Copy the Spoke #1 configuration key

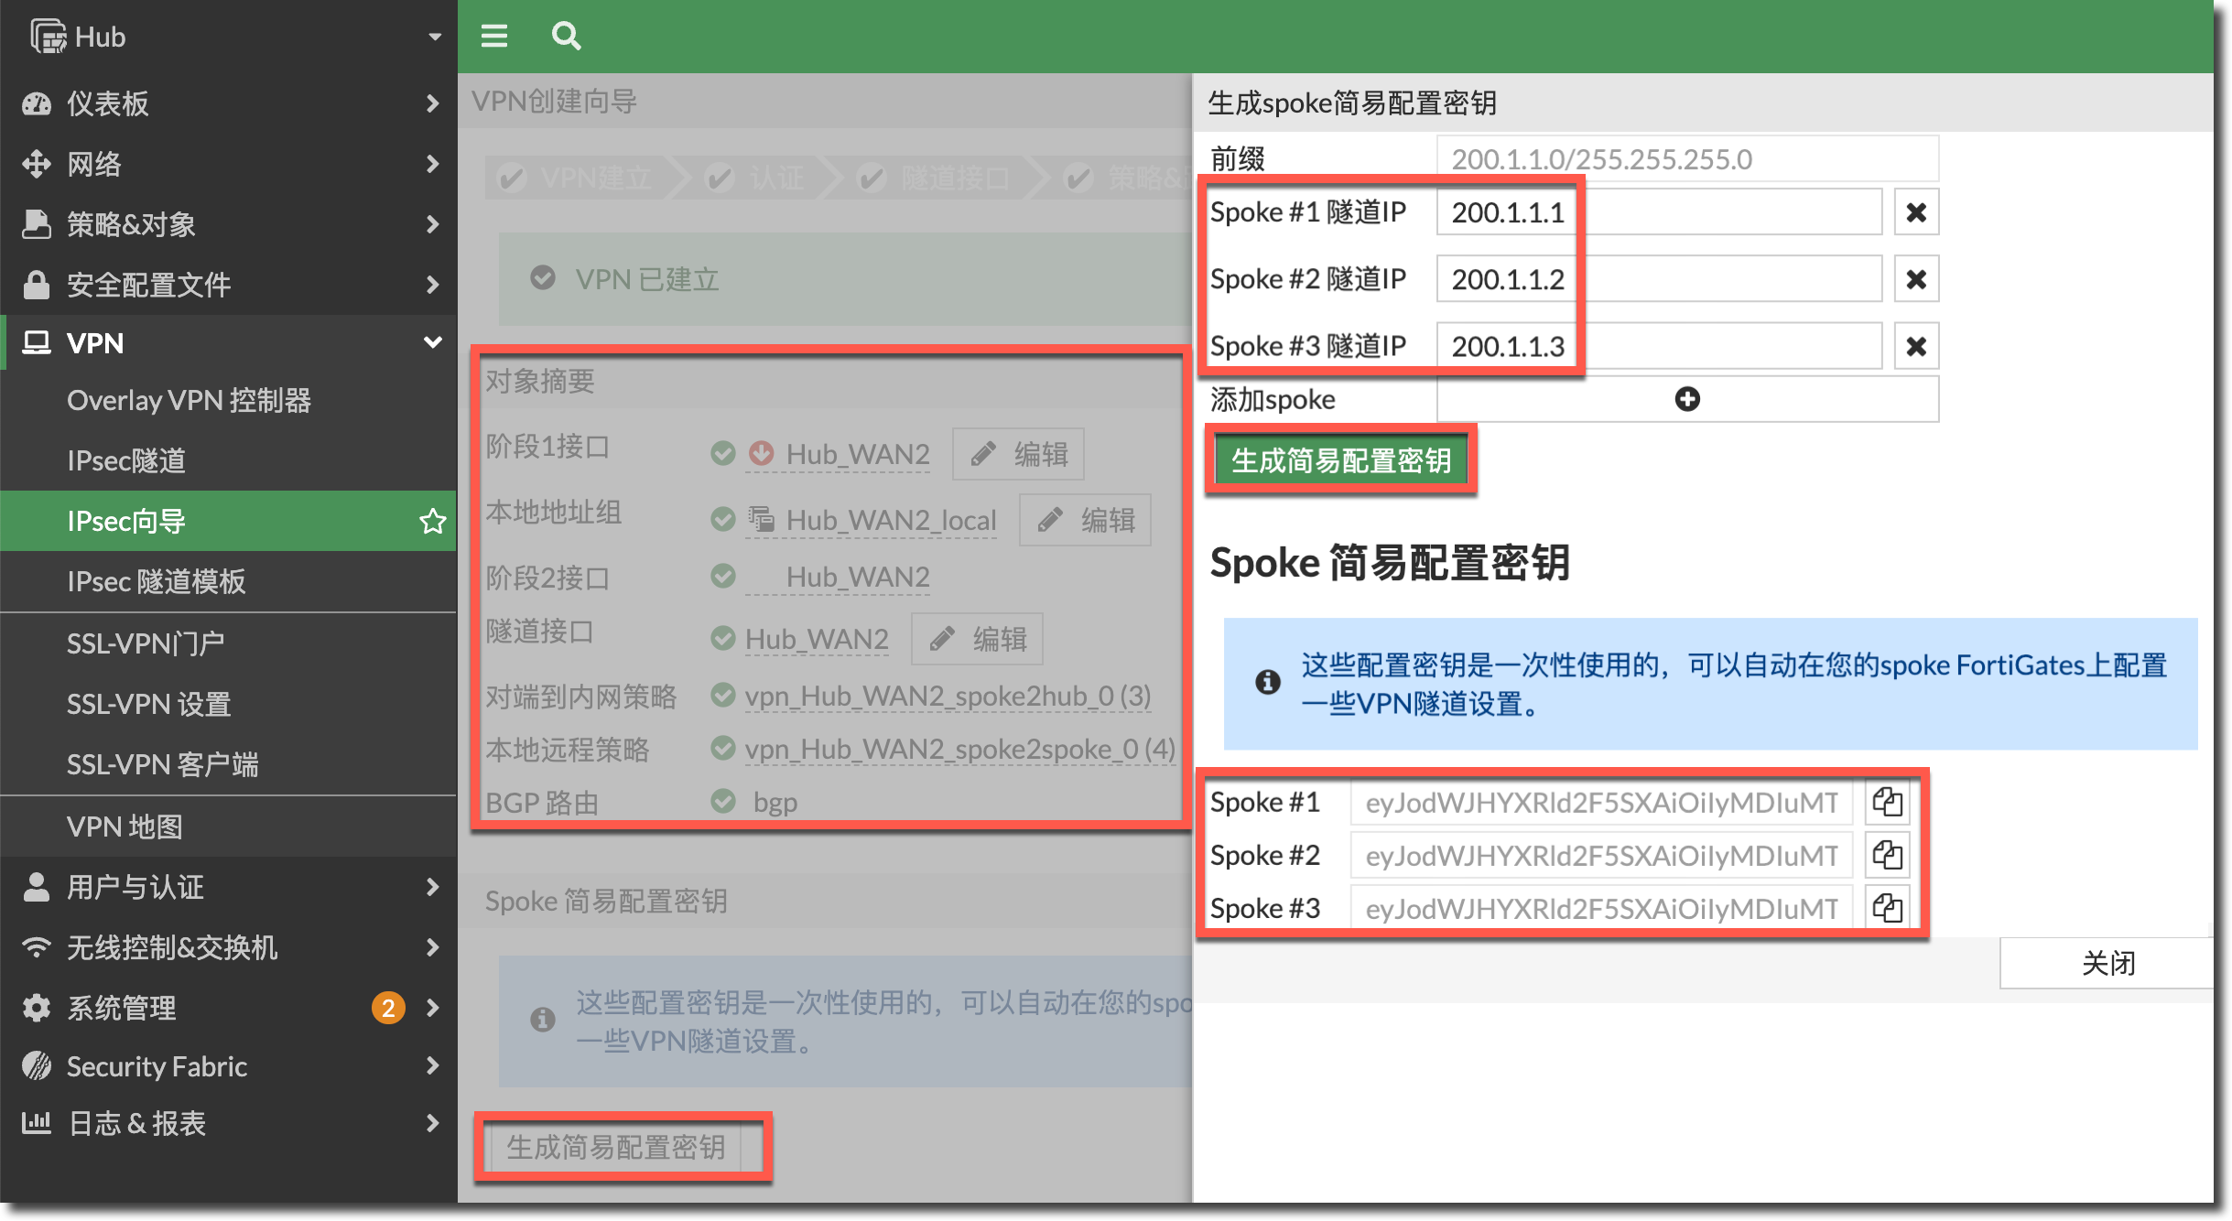point(1887,803)
